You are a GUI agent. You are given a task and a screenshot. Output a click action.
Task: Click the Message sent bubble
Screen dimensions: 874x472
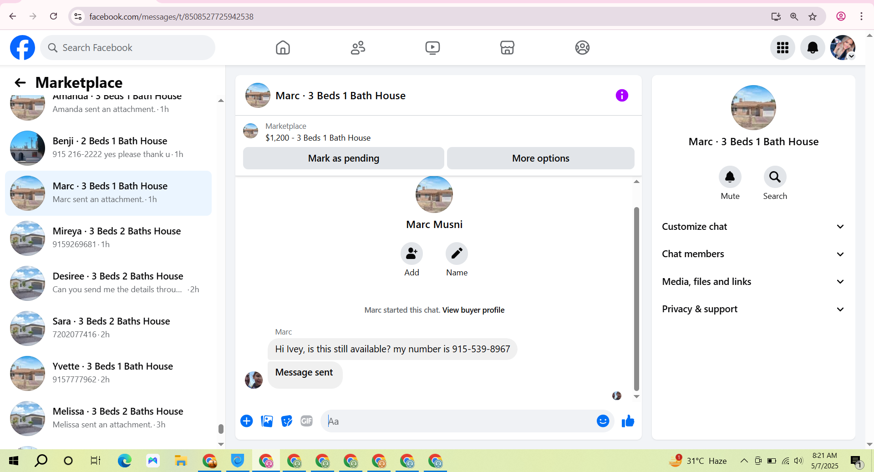point(305,375)
